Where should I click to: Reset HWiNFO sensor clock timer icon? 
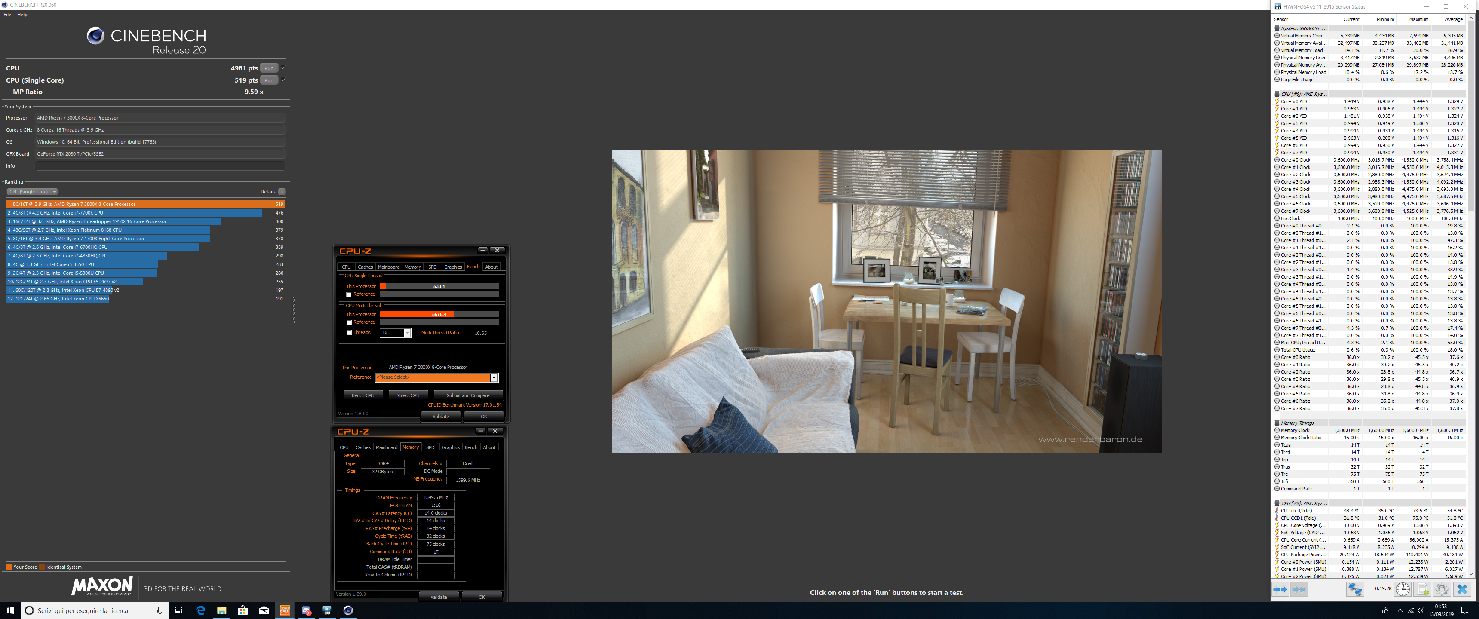click(x=1402, y=589)
